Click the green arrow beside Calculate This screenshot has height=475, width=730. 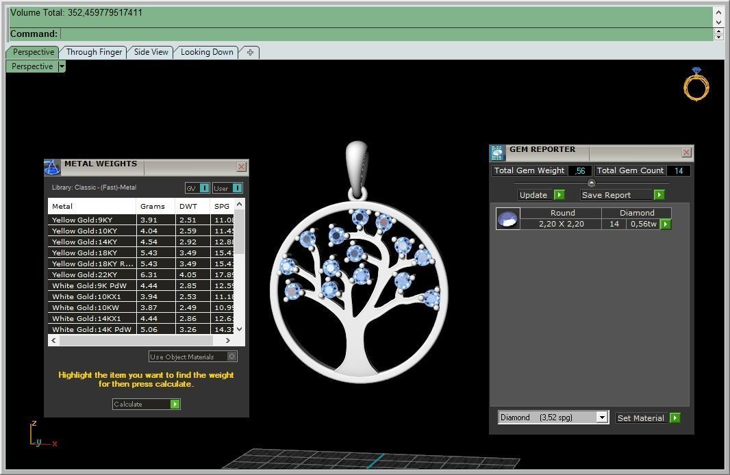click(x=175, y=405)
